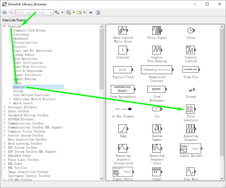
Task: Select Data Acquisition Toolbox
Action: pos(27,140)
